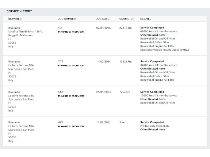The image size is (210, 157).
Task: Click the Job Date column header
Action: click(103, 19)
